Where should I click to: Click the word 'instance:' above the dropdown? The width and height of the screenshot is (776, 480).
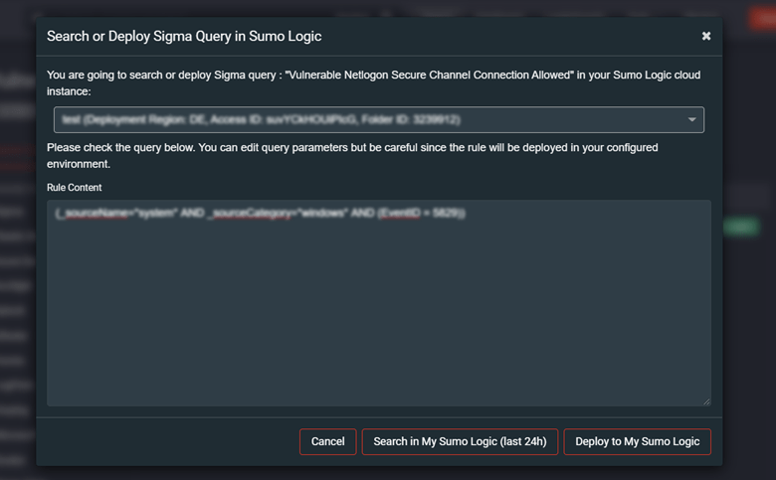click(x=69, y=91)
